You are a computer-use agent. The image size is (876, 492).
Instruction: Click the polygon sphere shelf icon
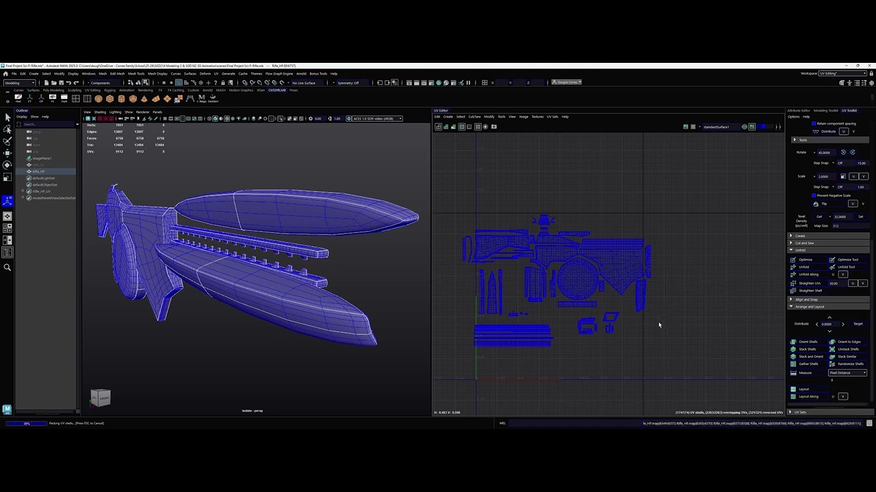point(99,99)
